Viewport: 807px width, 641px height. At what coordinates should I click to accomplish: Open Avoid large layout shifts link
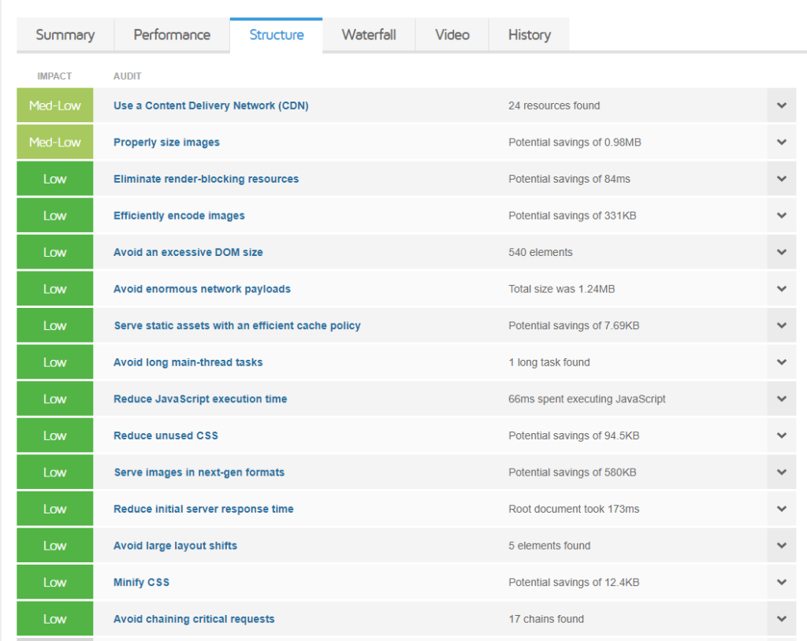(x=175, y=546)
